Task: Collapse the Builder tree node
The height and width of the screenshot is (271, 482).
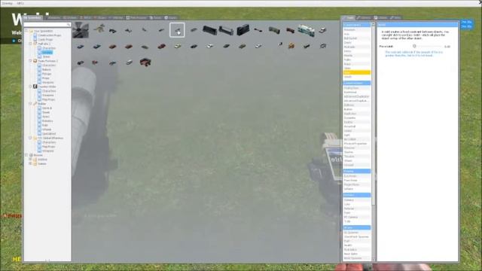Action: point(30,104)
